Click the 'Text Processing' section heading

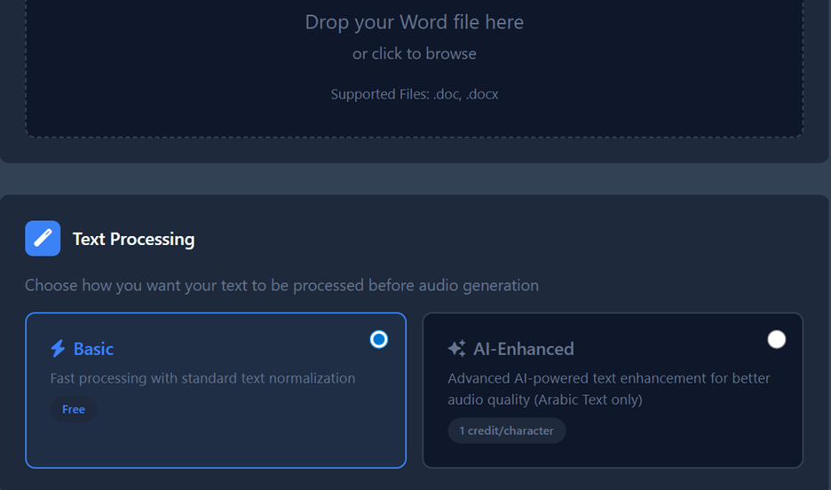[x=133, y=239]
